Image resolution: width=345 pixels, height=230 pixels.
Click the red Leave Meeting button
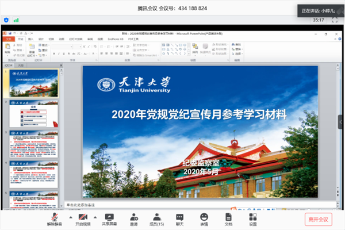coord(318,219)
